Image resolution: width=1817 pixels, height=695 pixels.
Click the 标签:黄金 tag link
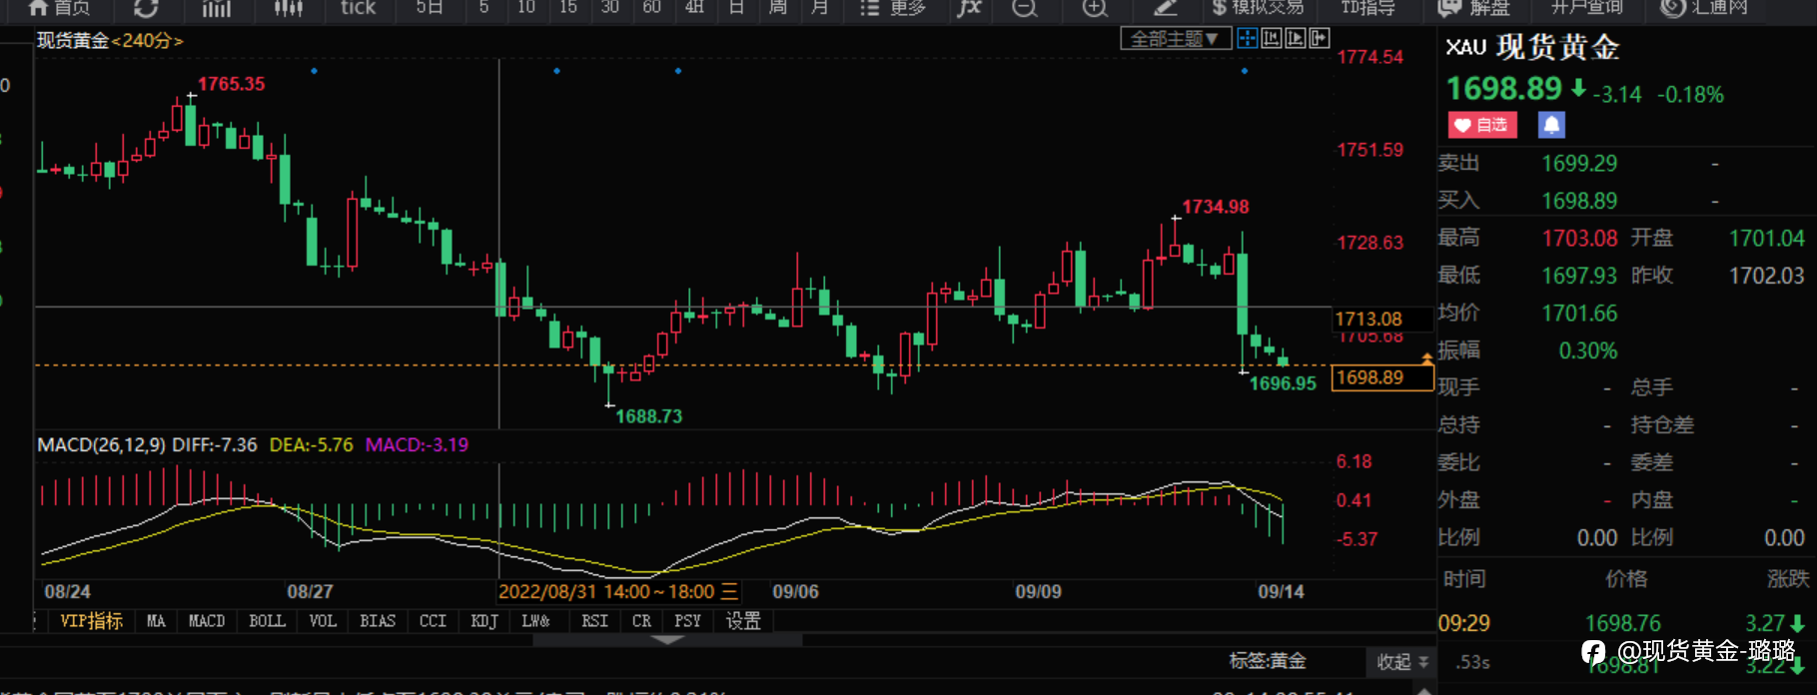tap(1268, 661)
